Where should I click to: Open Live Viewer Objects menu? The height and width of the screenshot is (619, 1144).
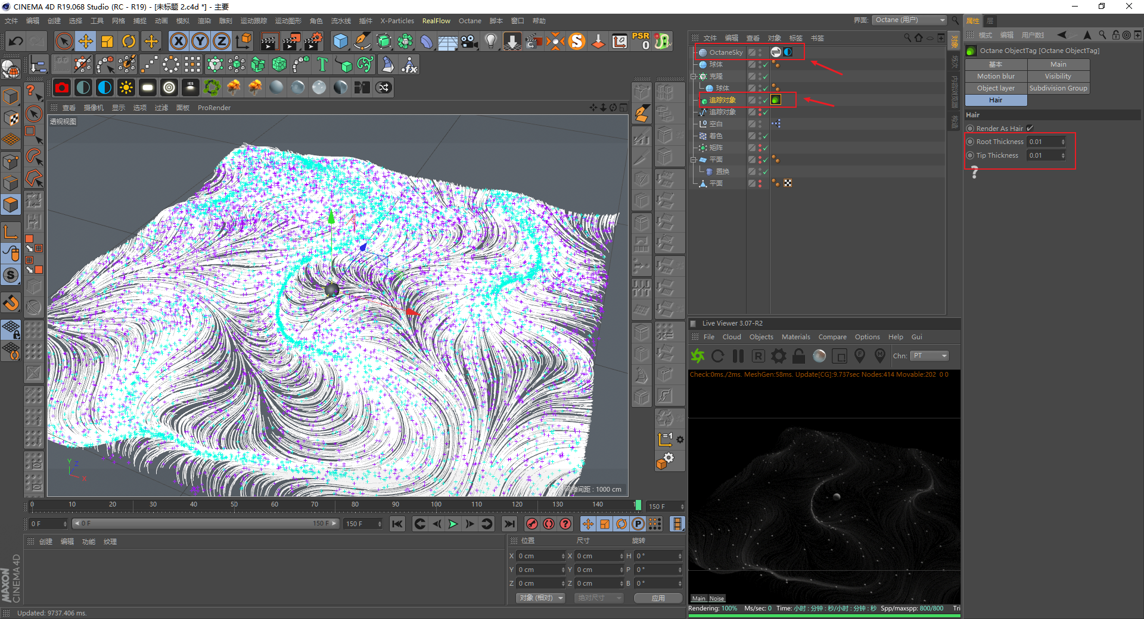pos(761,337)
